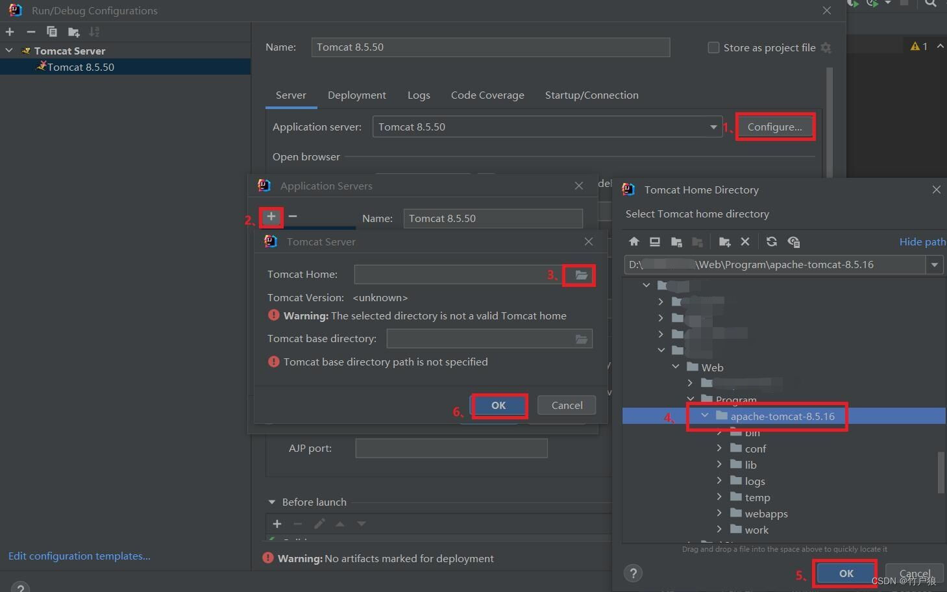Switch to the Deployment tab
Image resolution: width=947 pixels, height=592 pixels.
pyautogui.click(x=357, y=95)
